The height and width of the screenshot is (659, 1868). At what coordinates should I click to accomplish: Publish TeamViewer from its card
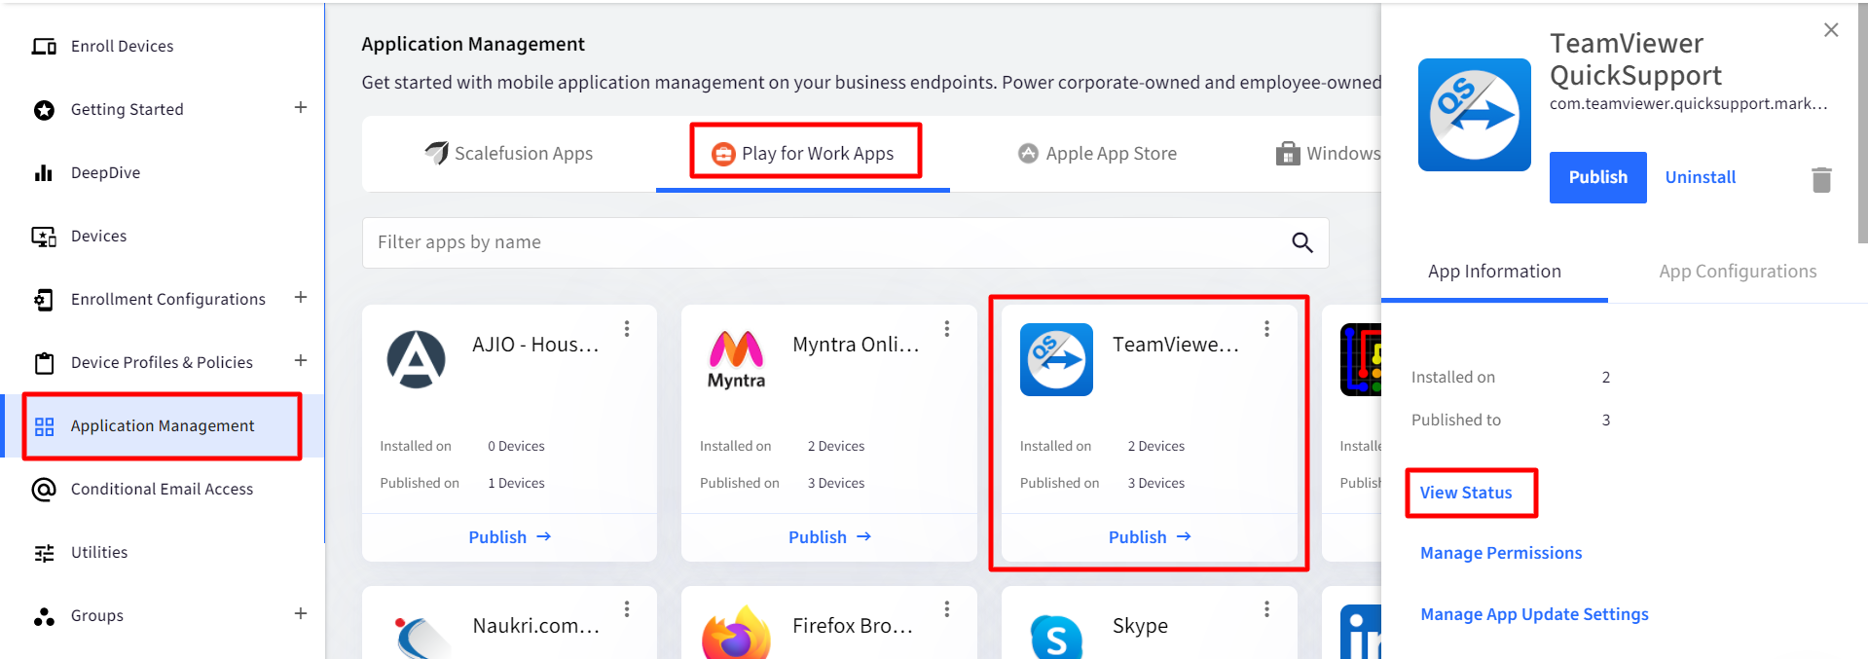(x=1150, y=537)
